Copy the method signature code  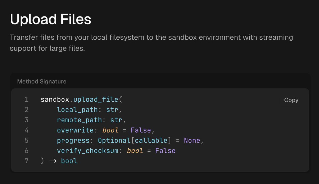click(291, 100)
